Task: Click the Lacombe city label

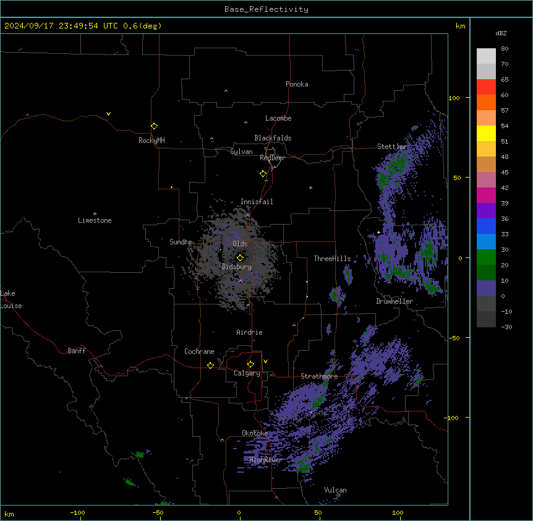Action: pyautogui.click(x=278, y=118)
